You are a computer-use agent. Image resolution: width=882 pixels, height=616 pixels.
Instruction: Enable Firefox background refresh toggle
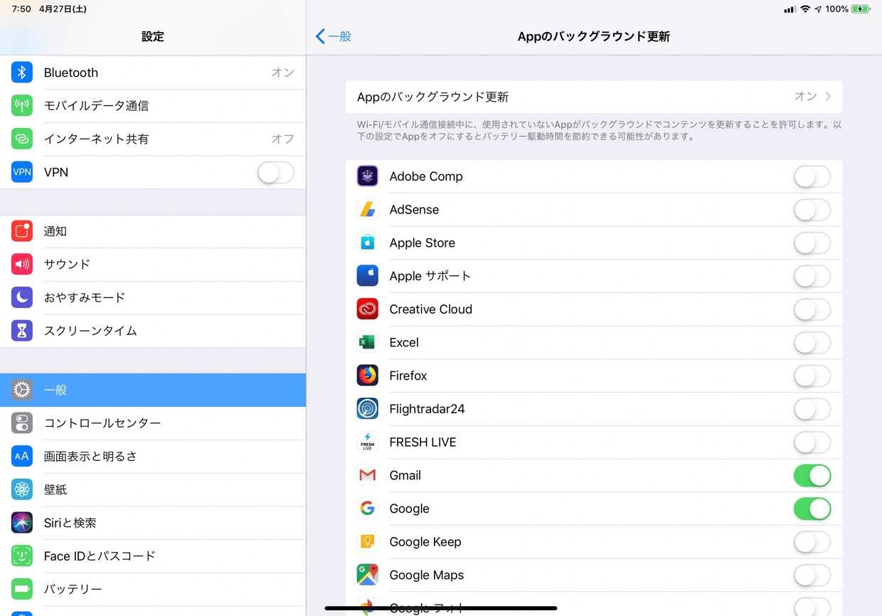coord(812,376)
